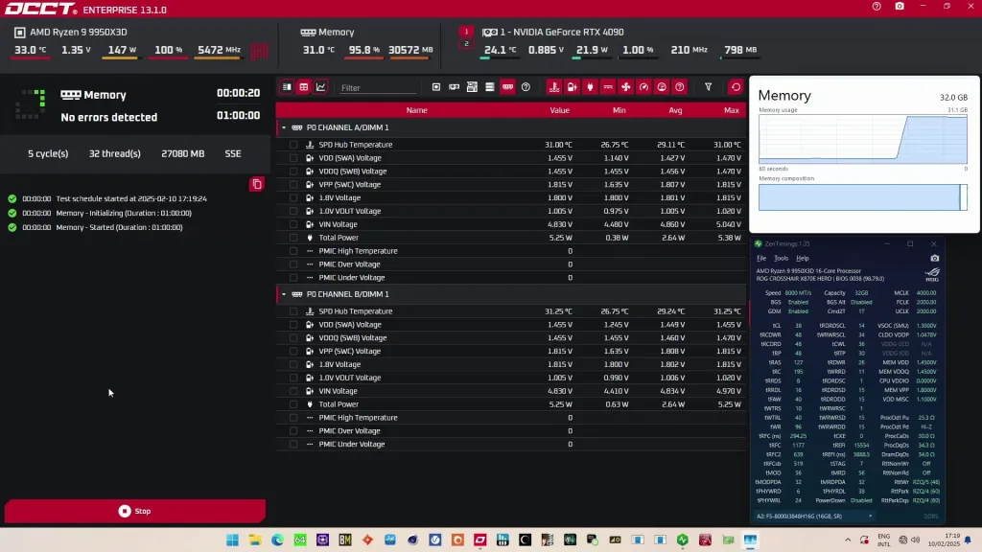The width and height of the screenshot is (982, 552).
Task: Collapse P0 CHANNEL A/DIMM 1 group
Action: [284, 127]
